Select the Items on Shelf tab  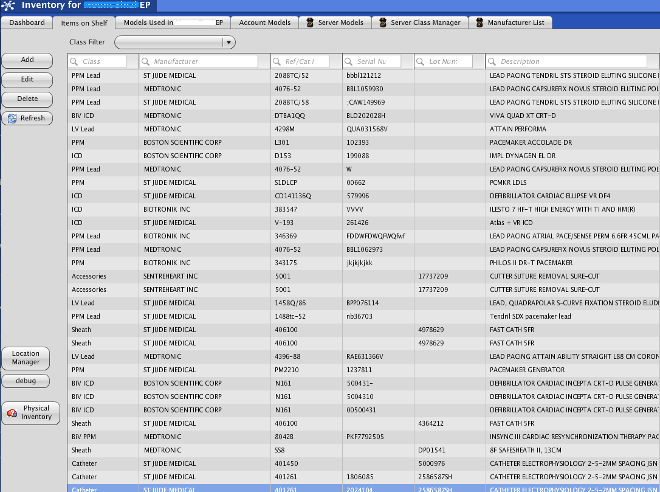pos(84,23)
